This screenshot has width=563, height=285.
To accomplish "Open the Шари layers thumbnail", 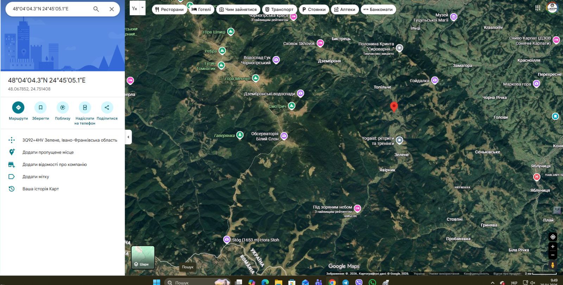I will (x=143, y=257).
